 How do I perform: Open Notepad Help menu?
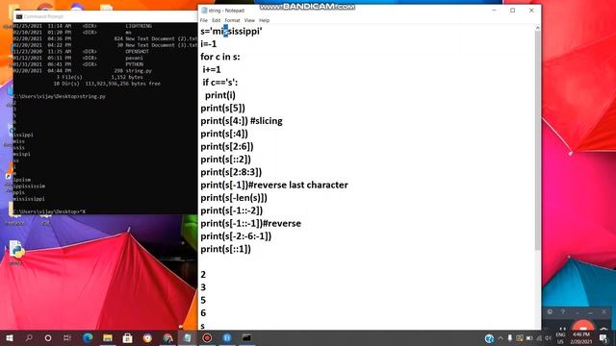(264, 20)
